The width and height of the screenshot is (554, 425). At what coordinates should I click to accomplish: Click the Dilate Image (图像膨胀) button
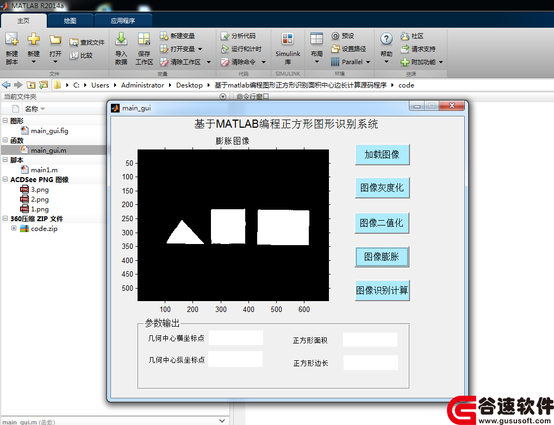tap(382, 257)
